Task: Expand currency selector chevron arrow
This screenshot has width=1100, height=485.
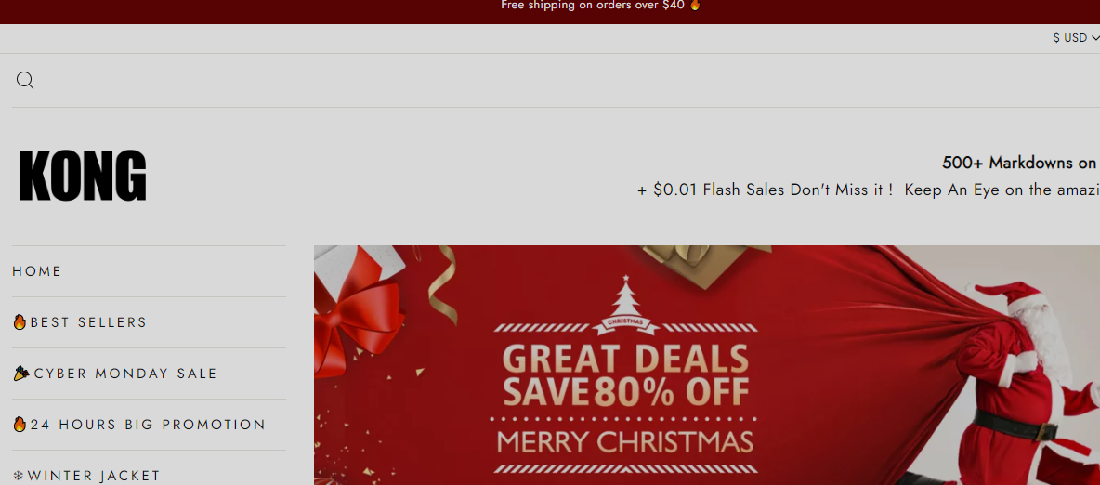Action: click(1095, 39)
